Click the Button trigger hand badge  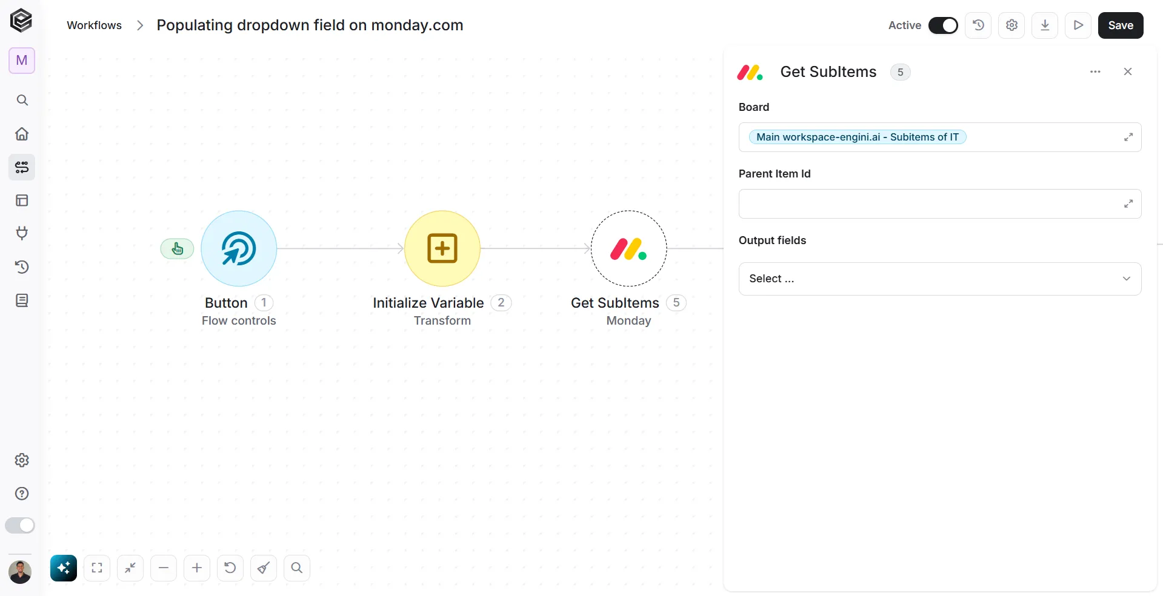(x=177, y=248)
